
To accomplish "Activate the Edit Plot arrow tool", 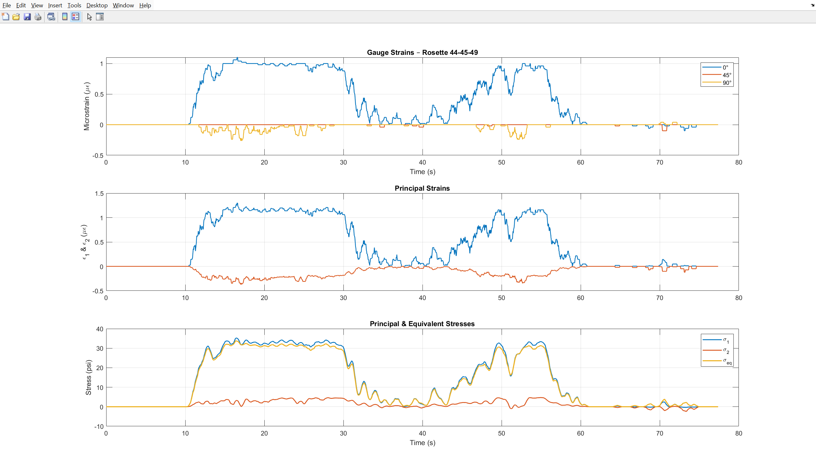I will tap(90, 17).
